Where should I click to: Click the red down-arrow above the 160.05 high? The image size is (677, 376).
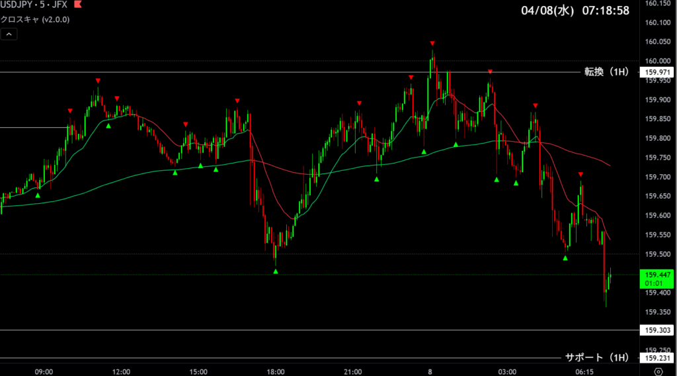pos(432,43)
